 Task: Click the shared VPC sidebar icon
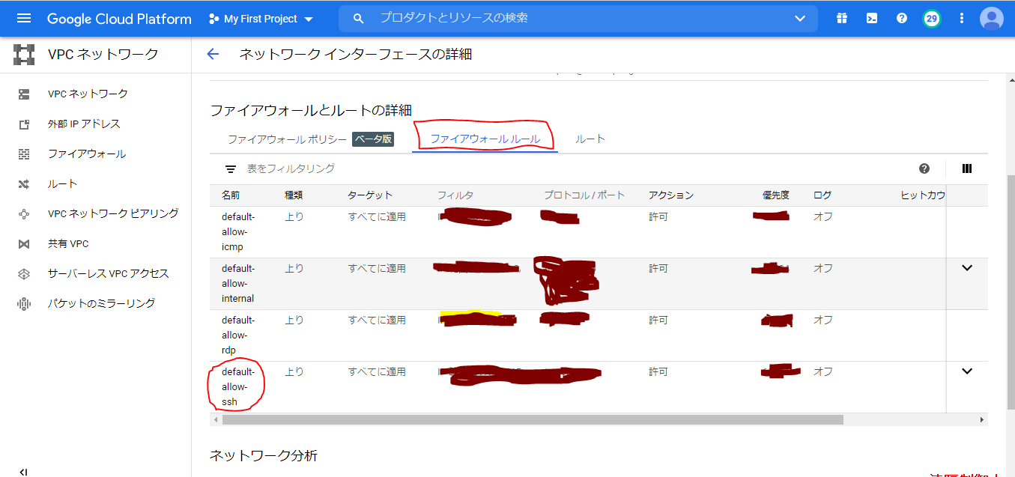coord(24,243)
